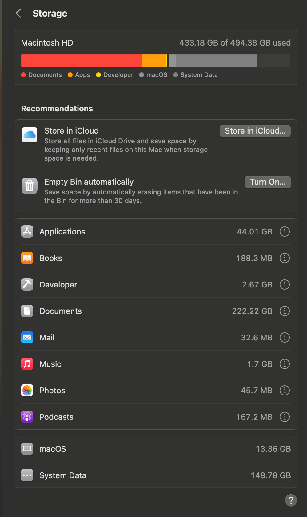Open the help question mark
The image size is (307, 517).
pyautogui.click(x=291, y=500)
